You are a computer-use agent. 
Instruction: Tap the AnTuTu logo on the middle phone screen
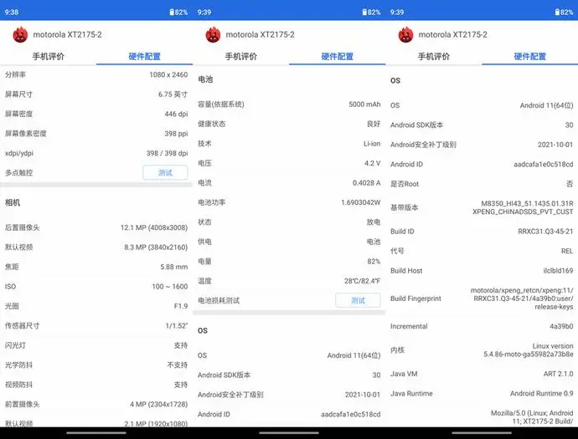coord(213,34)
